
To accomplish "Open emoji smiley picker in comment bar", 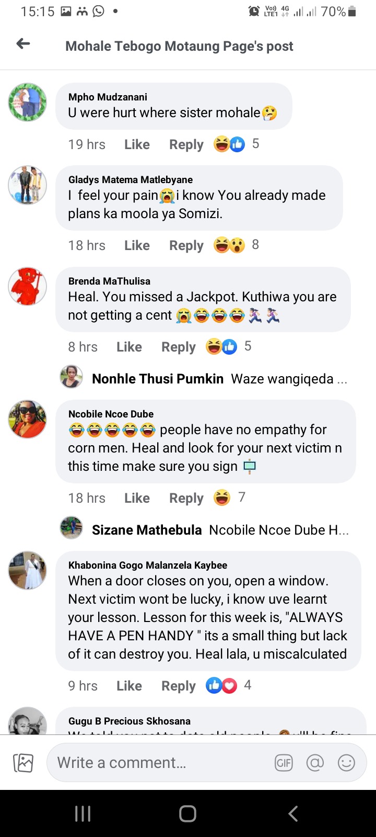I will tap(346, 763).
